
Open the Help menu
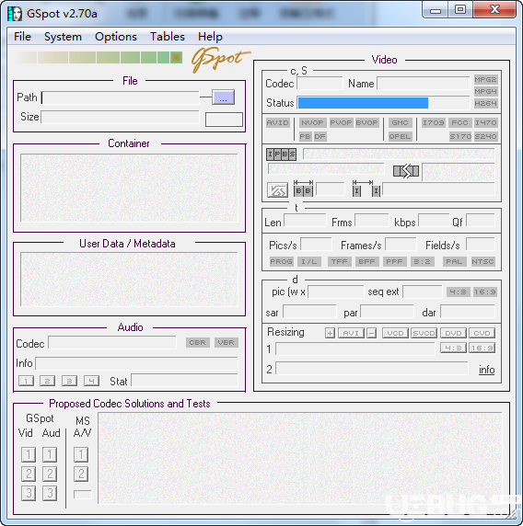pos(210,36)
